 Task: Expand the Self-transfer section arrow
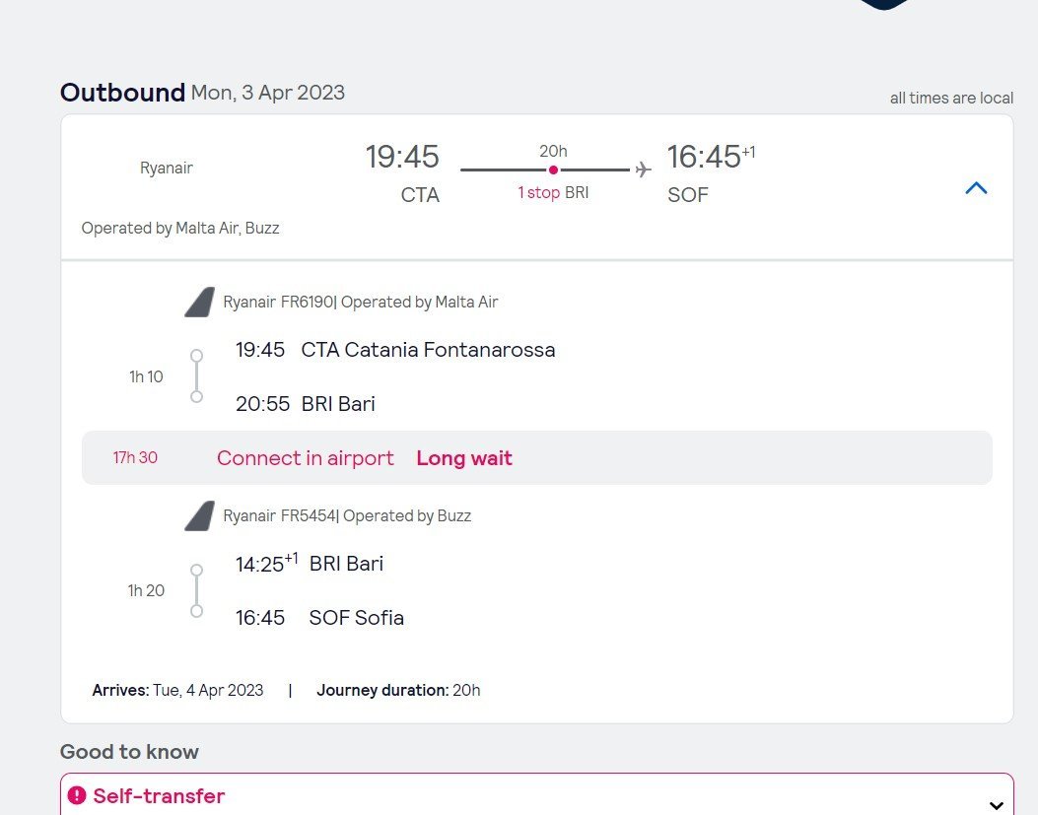click(997, 805)
